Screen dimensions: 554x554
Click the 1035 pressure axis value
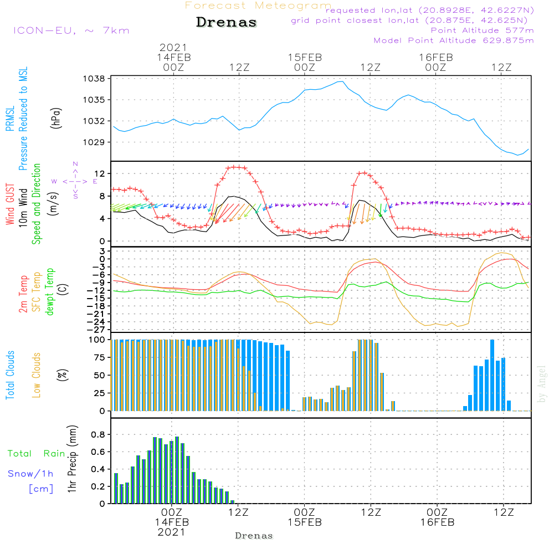[x=94, y=100]
